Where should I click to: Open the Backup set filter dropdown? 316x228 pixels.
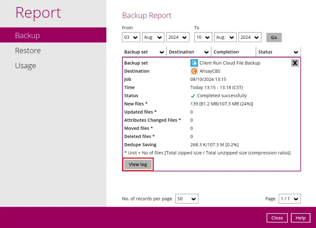pyautogui.click(x=143, y=52)
